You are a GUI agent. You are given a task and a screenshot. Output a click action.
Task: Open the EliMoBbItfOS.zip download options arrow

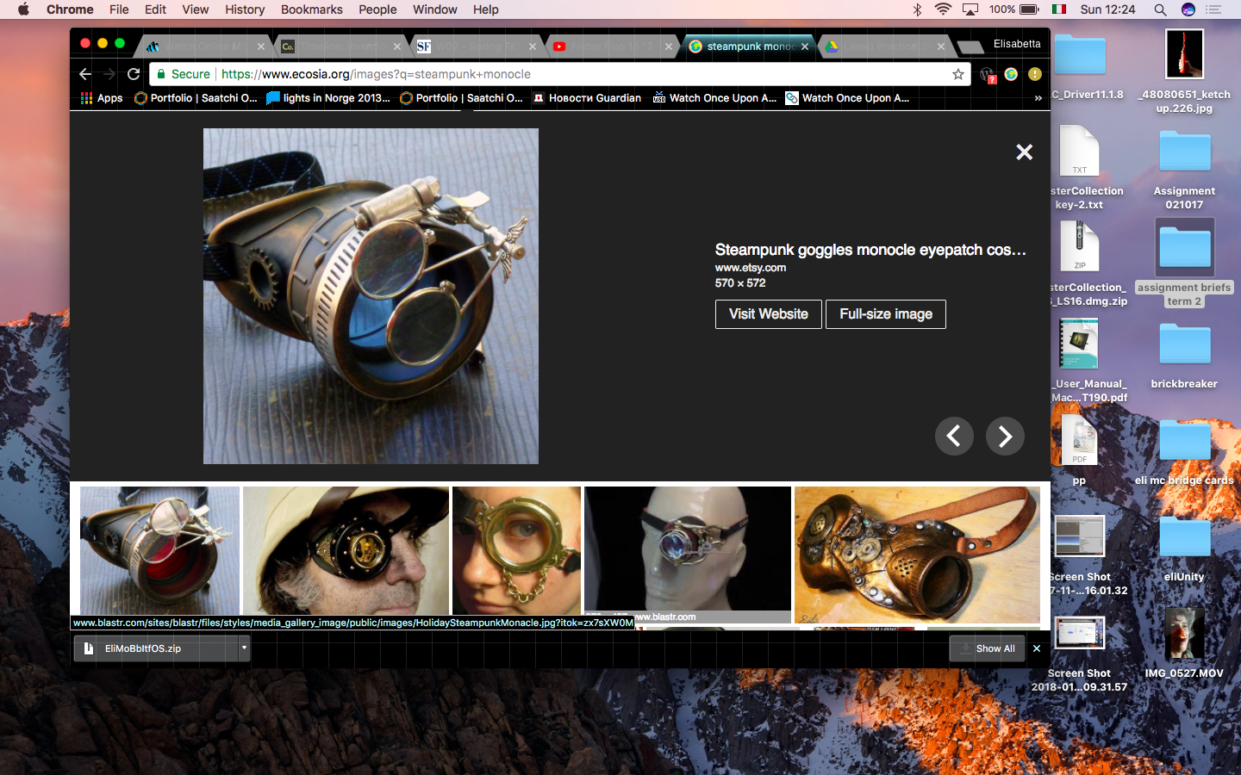244,648
